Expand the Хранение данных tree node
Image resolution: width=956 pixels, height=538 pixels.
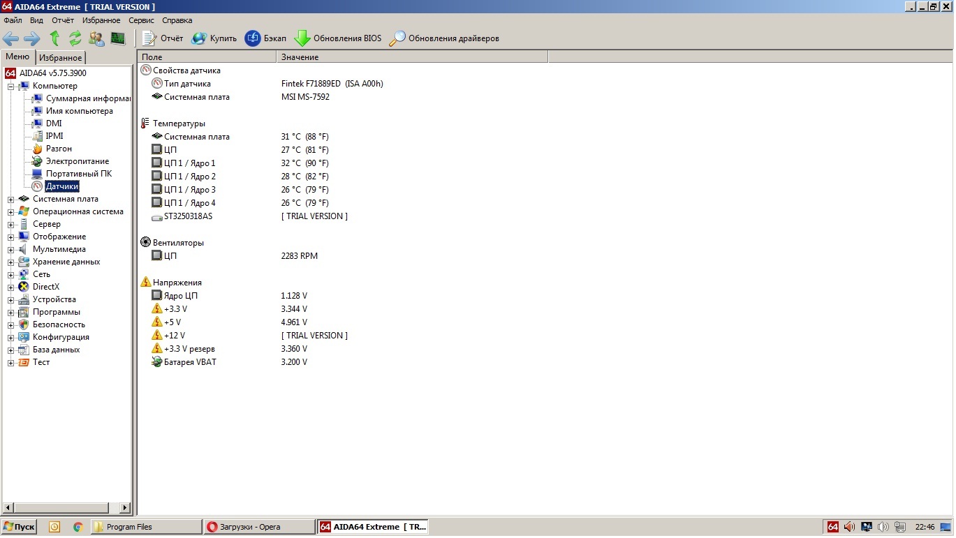pyautogui.click(x=10, y=262)
